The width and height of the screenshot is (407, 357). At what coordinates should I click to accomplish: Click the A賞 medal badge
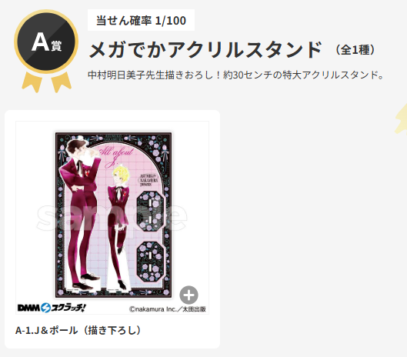pos(46,42)
